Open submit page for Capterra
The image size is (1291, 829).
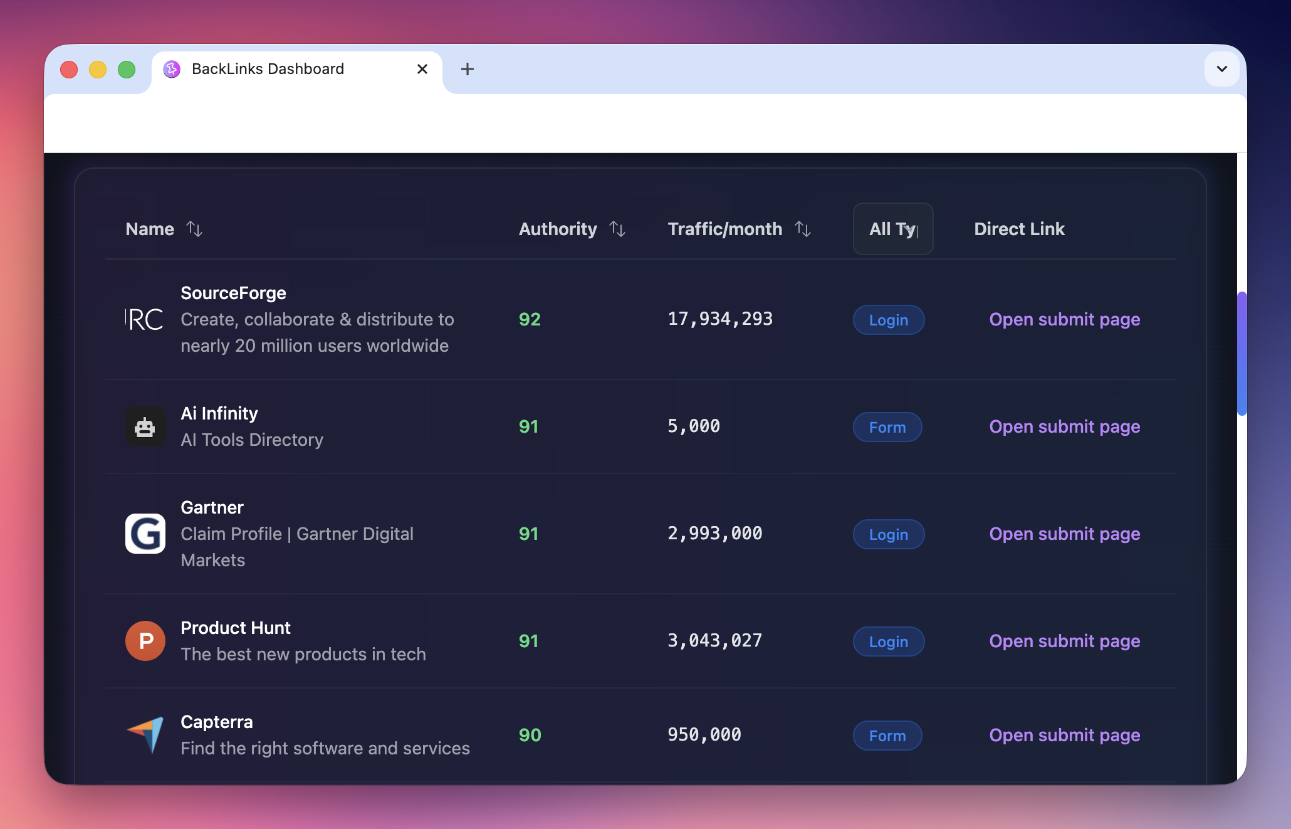coord(1064,735)
